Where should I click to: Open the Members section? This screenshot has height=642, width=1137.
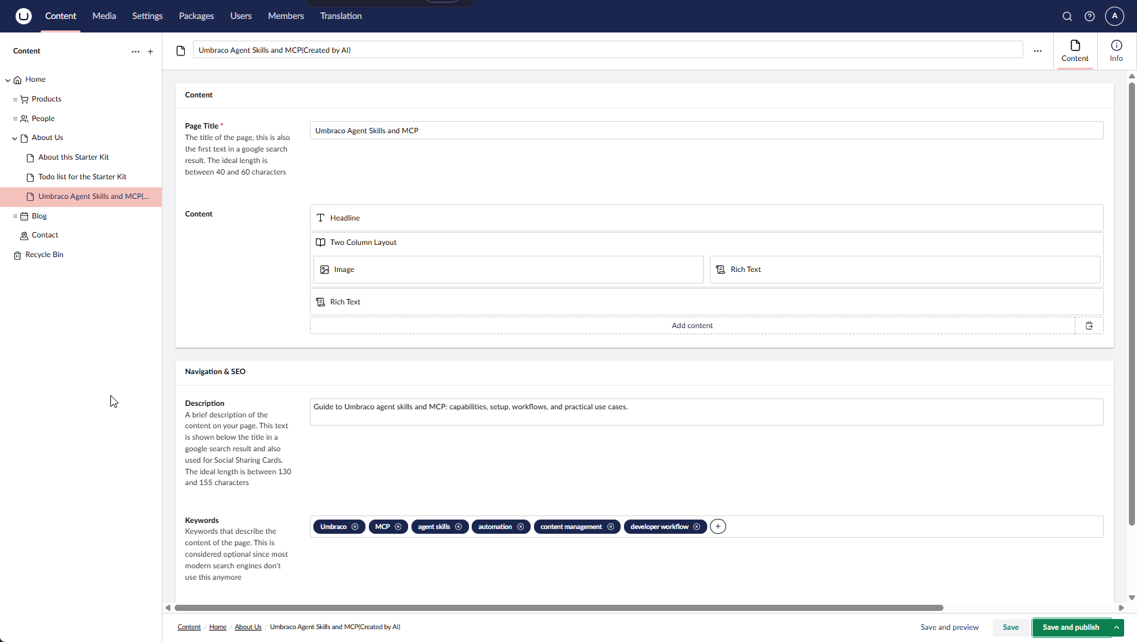tap(286, 16)
